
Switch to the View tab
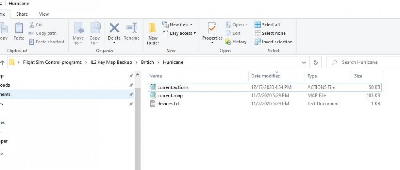click(x=44, y=14)
